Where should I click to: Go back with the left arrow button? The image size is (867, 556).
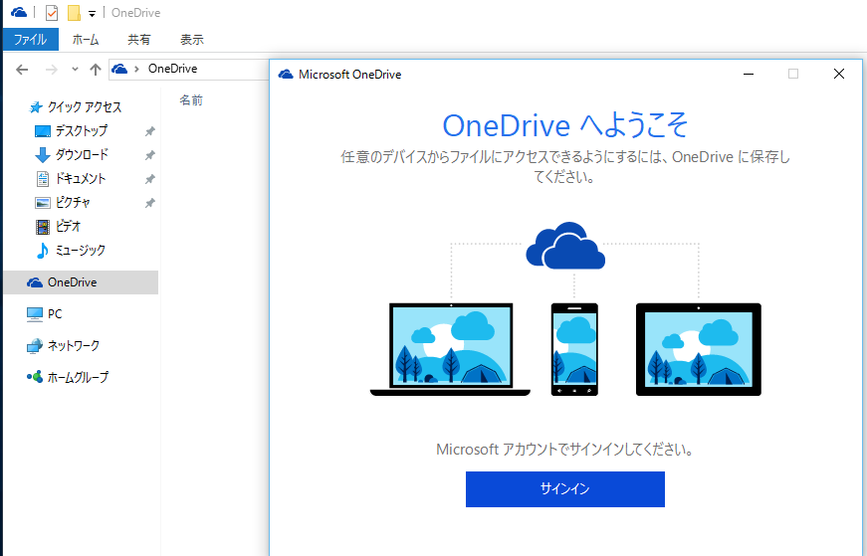[22, 69]
